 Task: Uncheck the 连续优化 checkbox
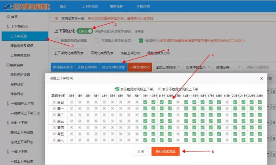point(141,40)
